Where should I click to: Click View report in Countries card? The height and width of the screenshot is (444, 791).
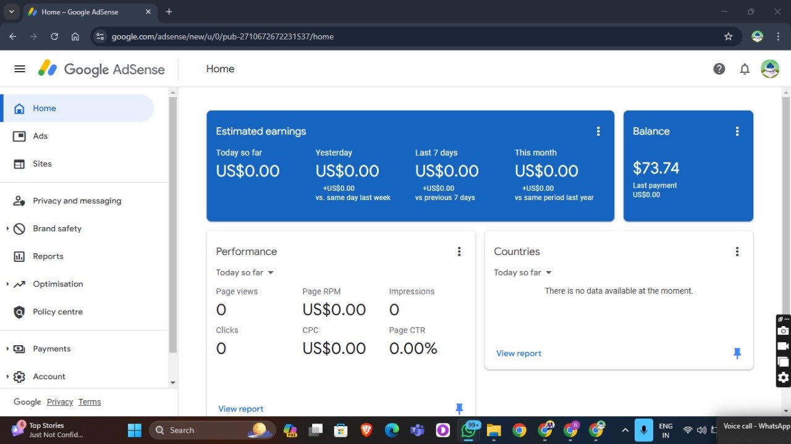pos(519,353)
